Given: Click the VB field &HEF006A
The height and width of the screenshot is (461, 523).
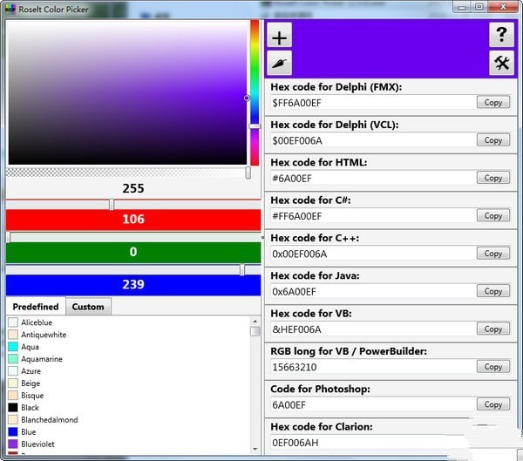Looking at the screenshot, I should coord(374,329).
